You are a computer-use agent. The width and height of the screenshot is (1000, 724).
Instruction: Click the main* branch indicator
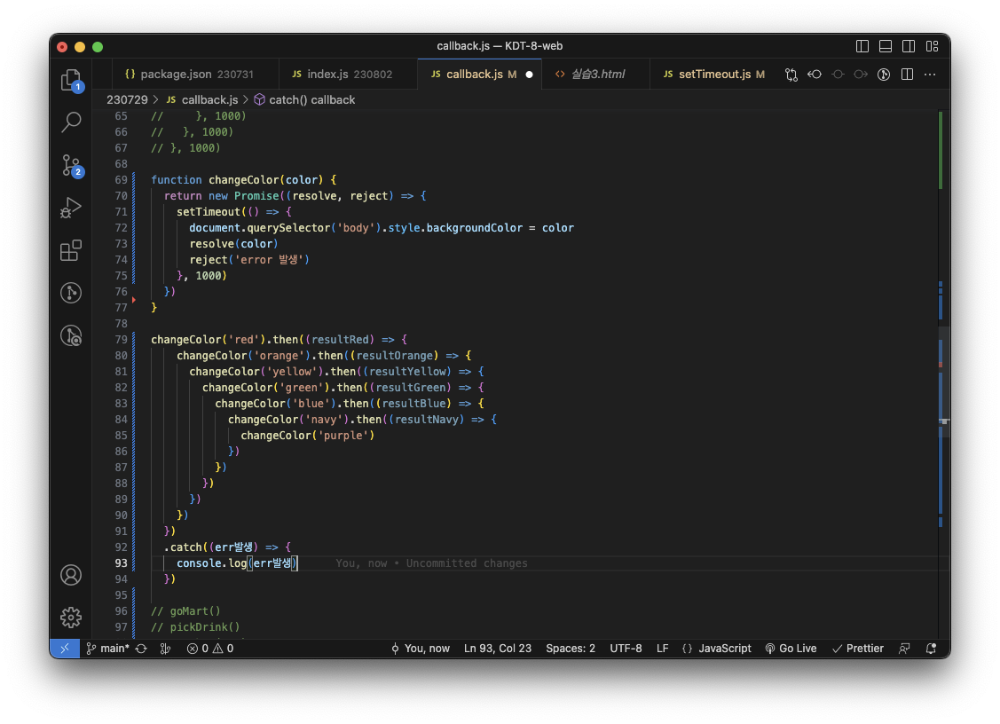coord(107,648)
